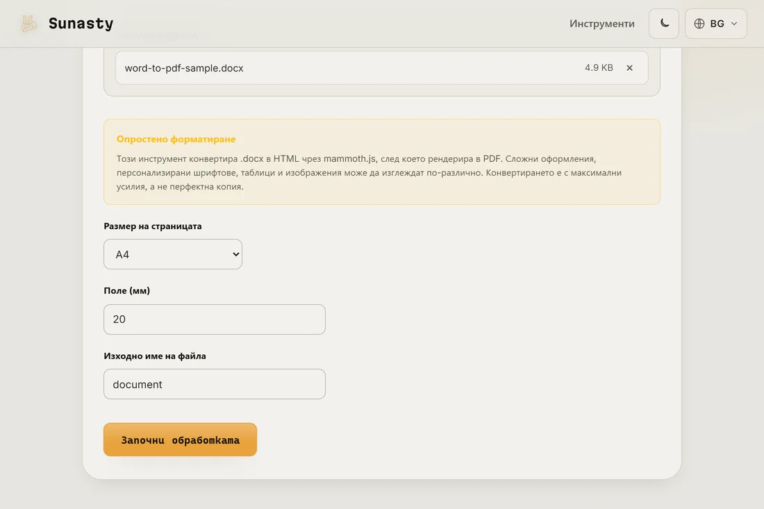Open the A4 page size dropdown
This screenshot has width=764, height=509.
tap(173, 254)
